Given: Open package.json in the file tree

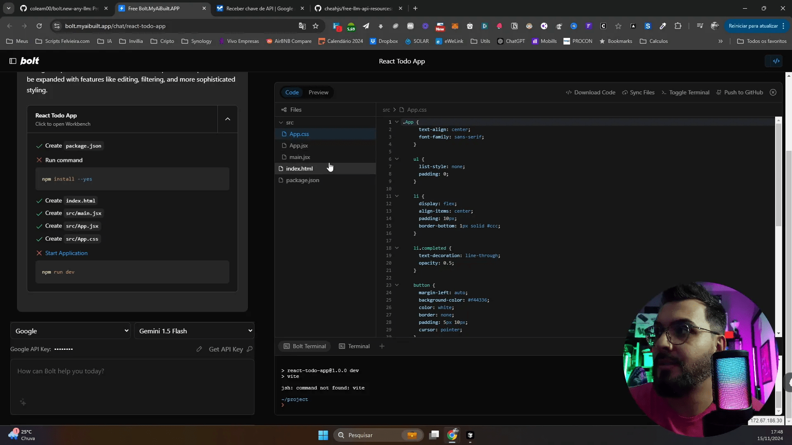Looking at the screenshot, I should tap(325, 180).
